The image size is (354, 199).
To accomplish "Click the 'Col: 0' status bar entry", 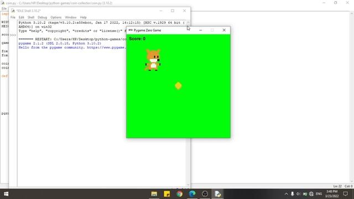I will tap(348, 186).
